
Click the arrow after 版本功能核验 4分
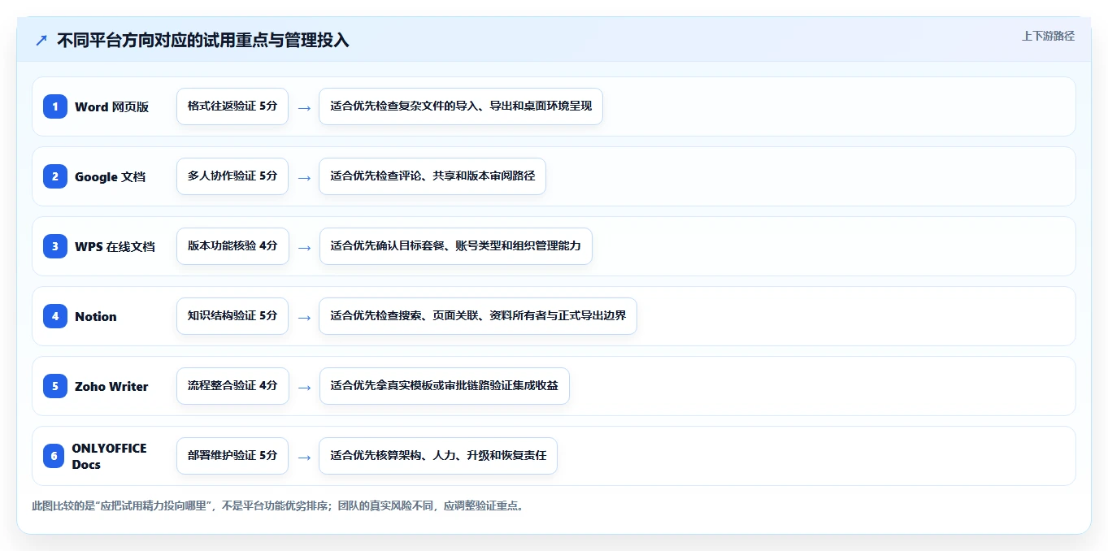click(x=304, y=247)
